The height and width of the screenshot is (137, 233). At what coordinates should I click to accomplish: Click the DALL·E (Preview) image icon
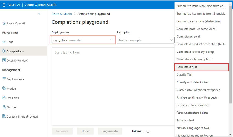tap(4, 60)
